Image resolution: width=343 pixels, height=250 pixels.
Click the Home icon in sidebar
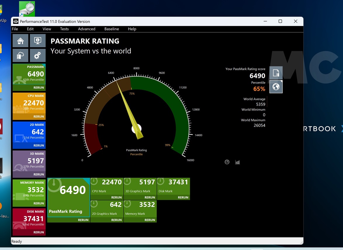click(x=20, y=41)
